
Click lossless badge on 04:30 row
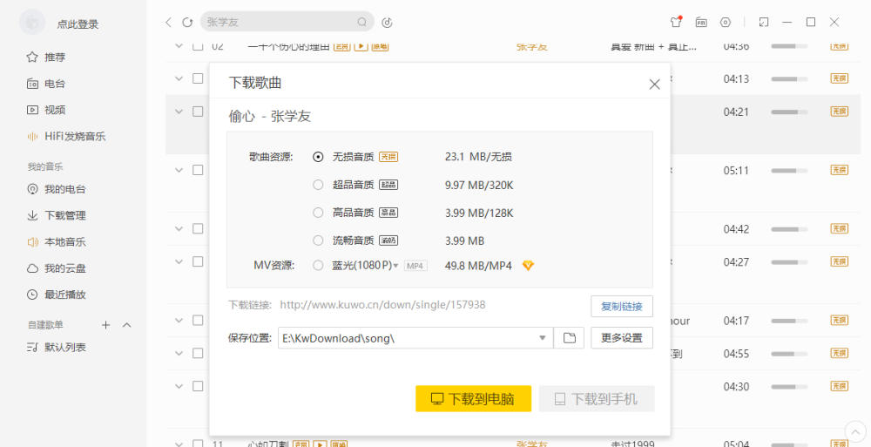coord(840,386)
